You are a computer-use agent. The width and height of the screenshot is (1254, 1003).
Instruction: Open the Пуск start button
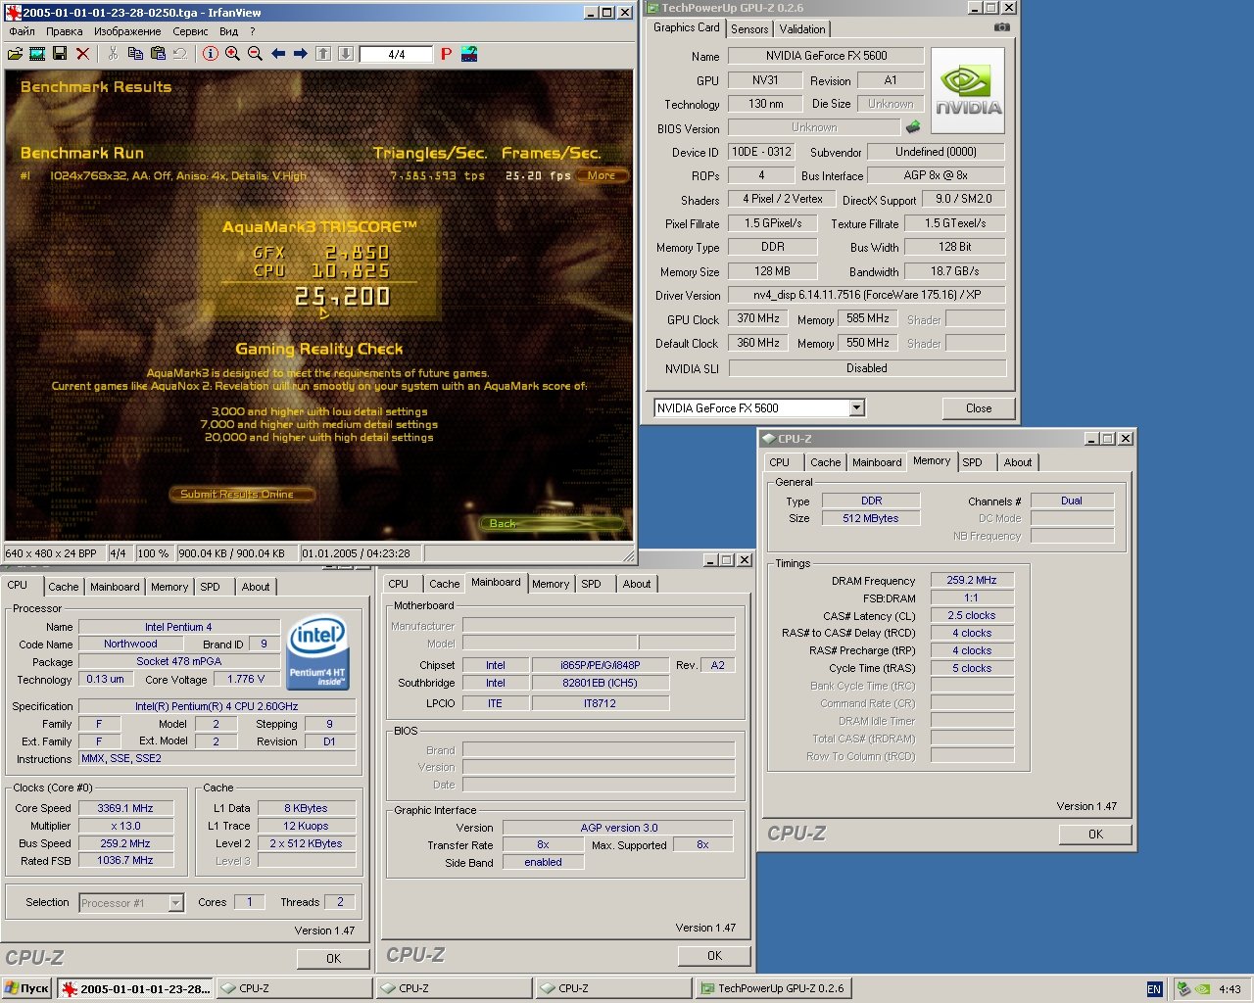click(x=26, y=988)
